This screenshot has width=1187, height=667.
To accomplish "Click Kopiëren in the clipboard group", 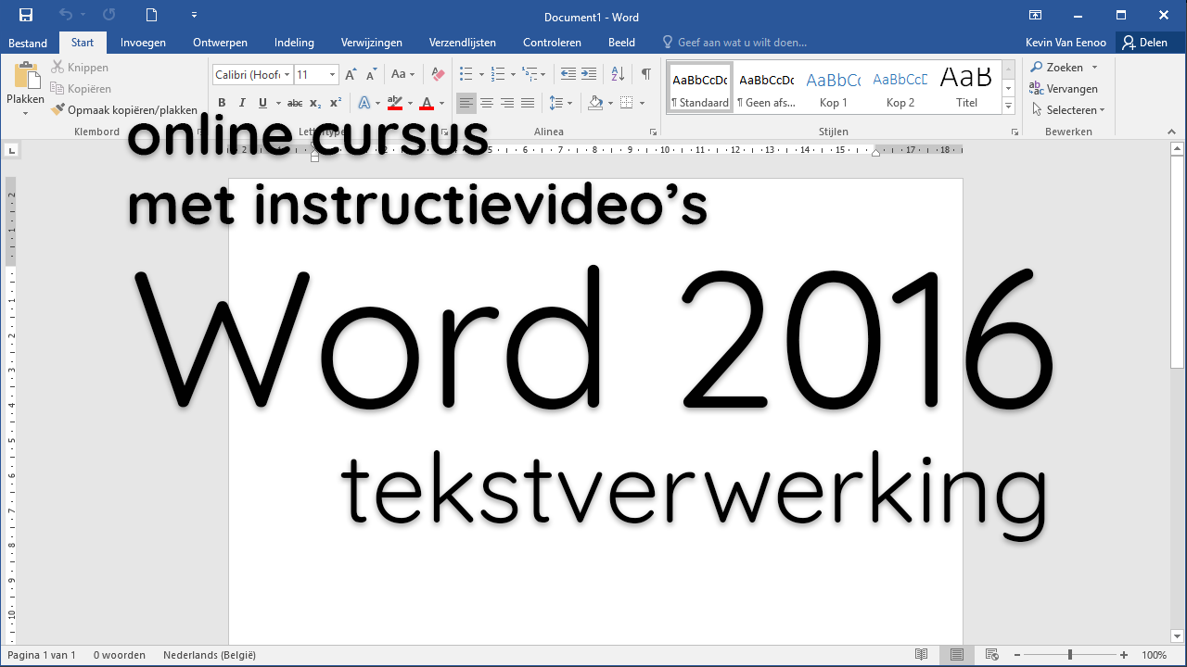I will 81,89.
